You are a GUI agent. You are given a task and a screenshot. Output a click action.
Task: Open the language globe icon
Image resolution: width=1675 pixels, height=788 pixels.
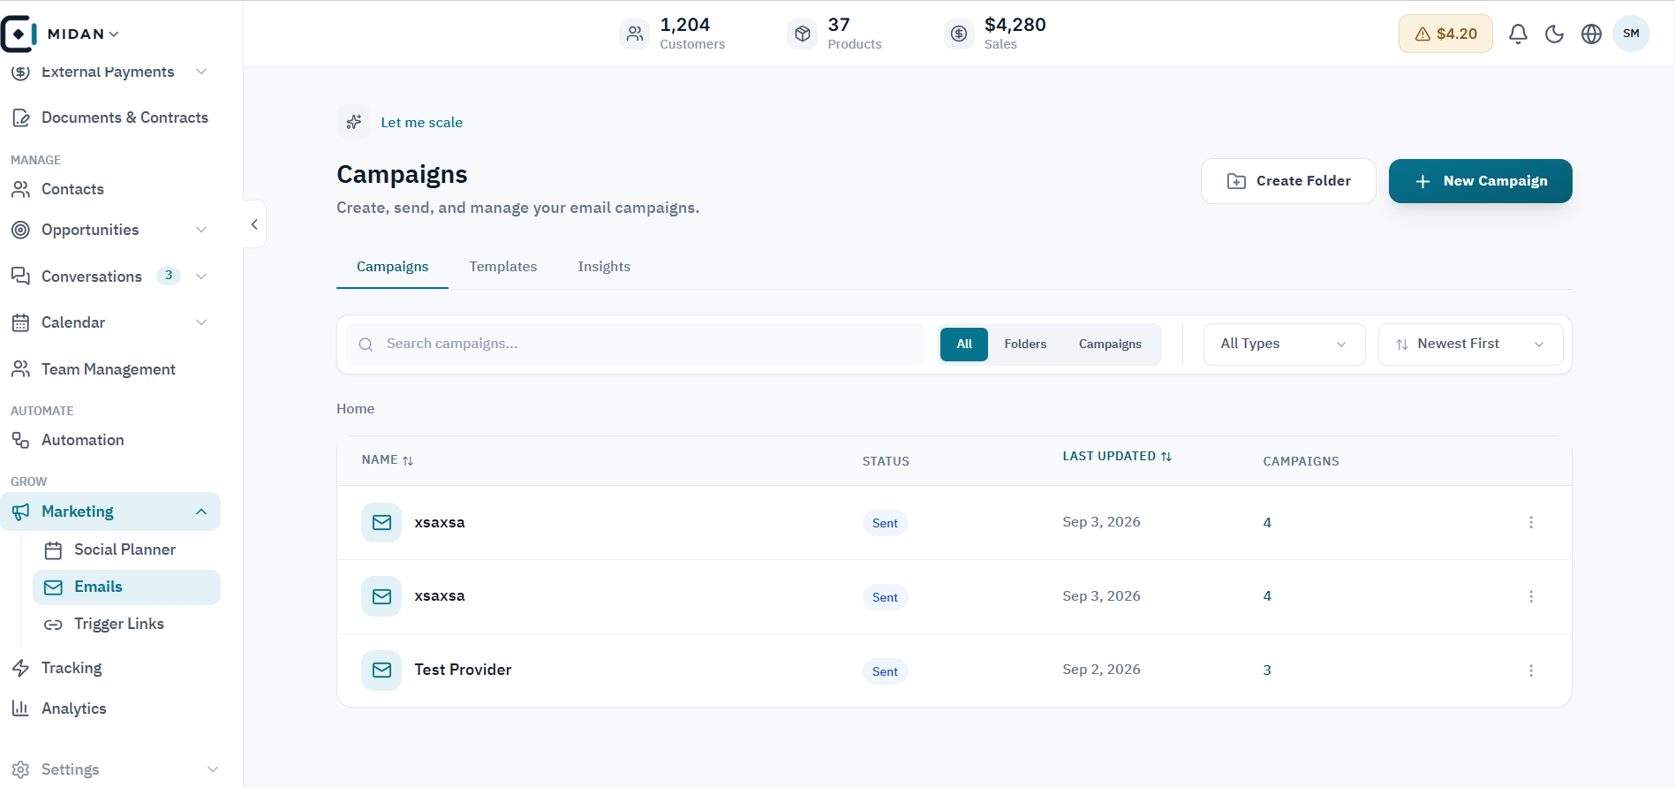pos(1591,34)
